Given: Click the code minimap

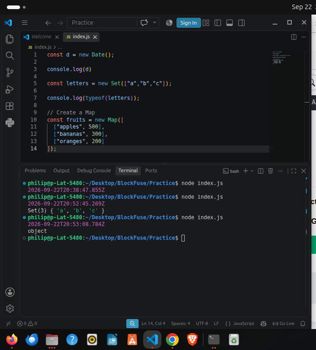Looking at the screenshot, I should pyautogui.click(x=281, y=57).
